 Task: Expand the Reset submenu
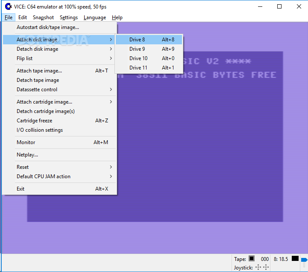pyautogui.click(x=60, y=167)
